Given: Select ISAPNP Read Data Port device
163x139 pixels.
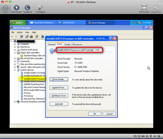Looking at the screenshot, I should (x=32, y=84).
